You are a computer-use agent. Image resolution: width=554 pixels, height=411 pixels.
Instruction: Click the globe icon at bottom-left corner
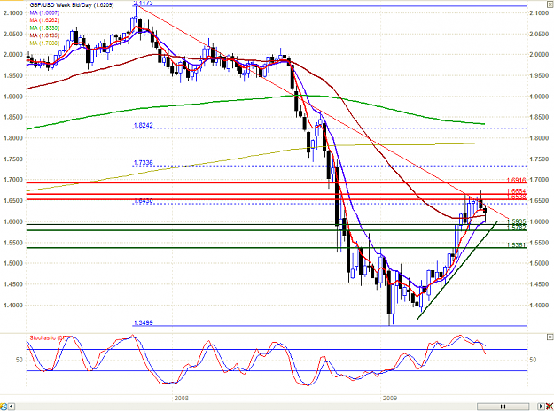click(x=4, y=407)
